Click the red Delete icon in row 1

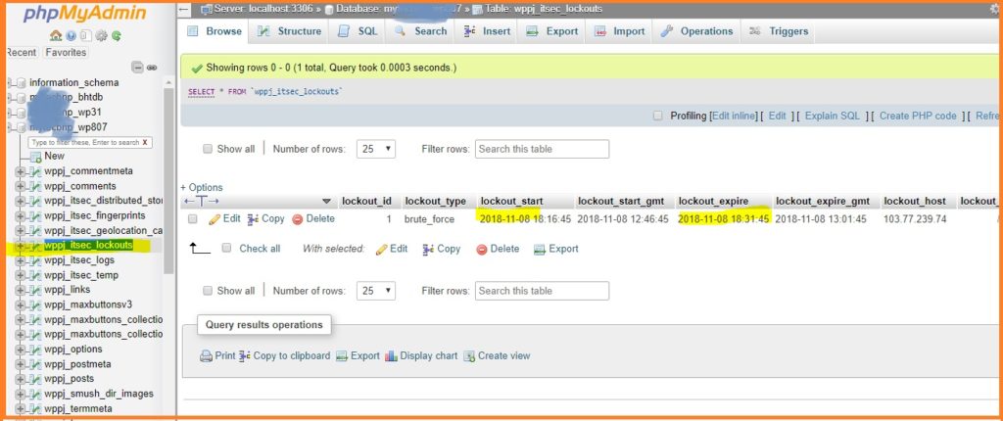(297, 218)
